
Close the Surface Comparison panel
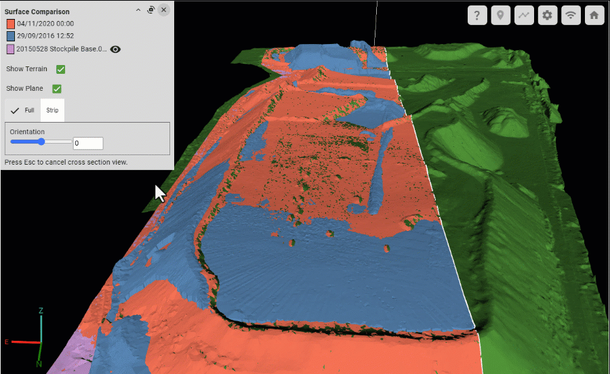click(x=164, y=10)
